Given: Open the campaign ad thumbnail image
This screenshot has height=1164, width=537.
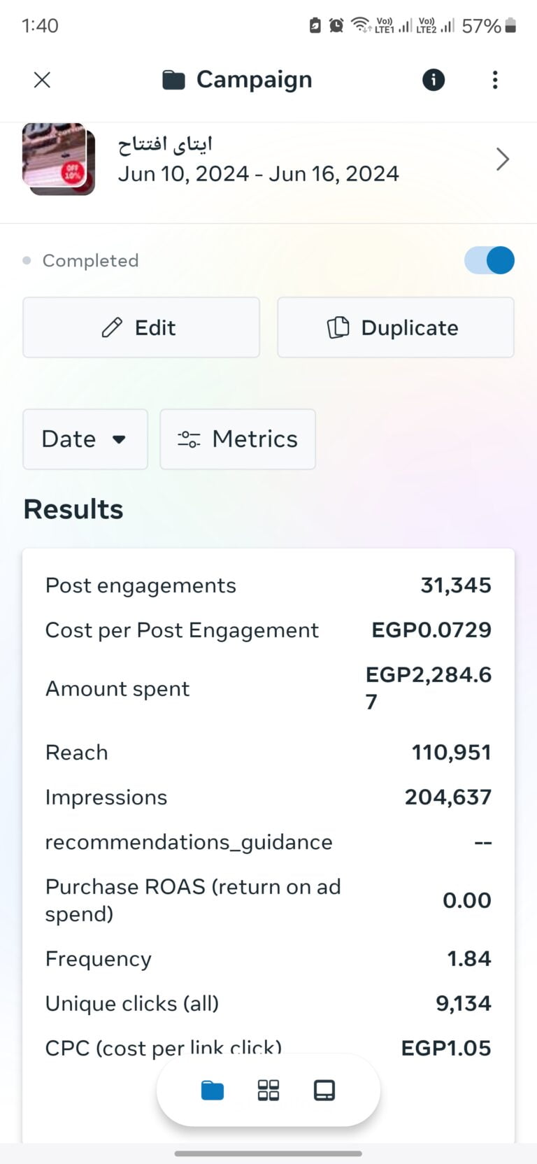Looking at the screenshot, I should pyautogui.click(x=59, y=159).
